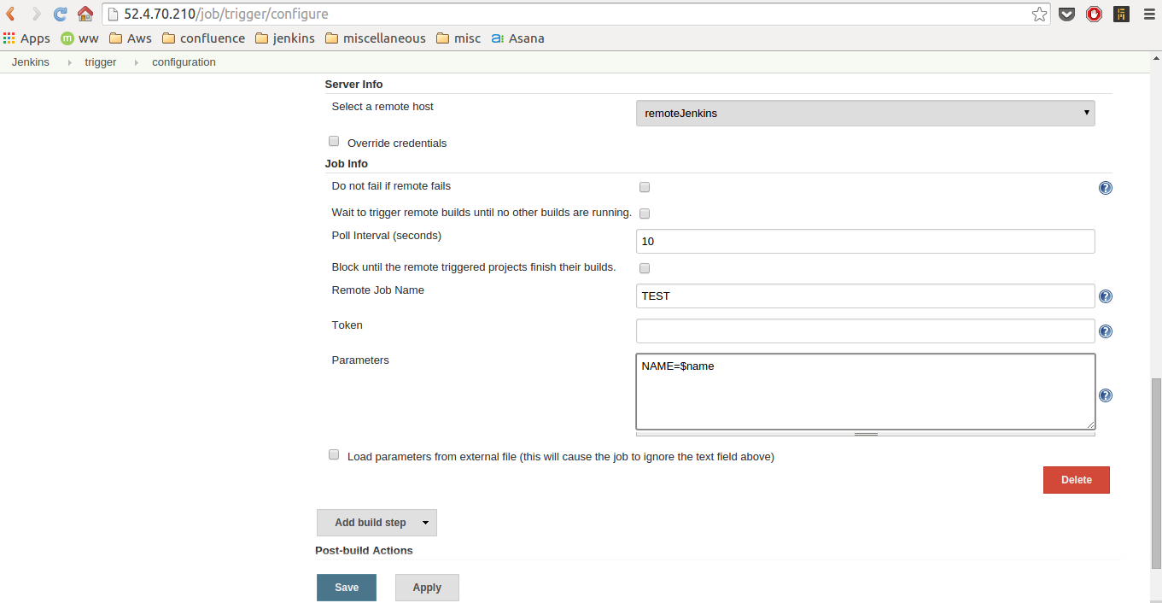1162x603 pixels.
Task: Delete this build step
Action: [1076, 480]
